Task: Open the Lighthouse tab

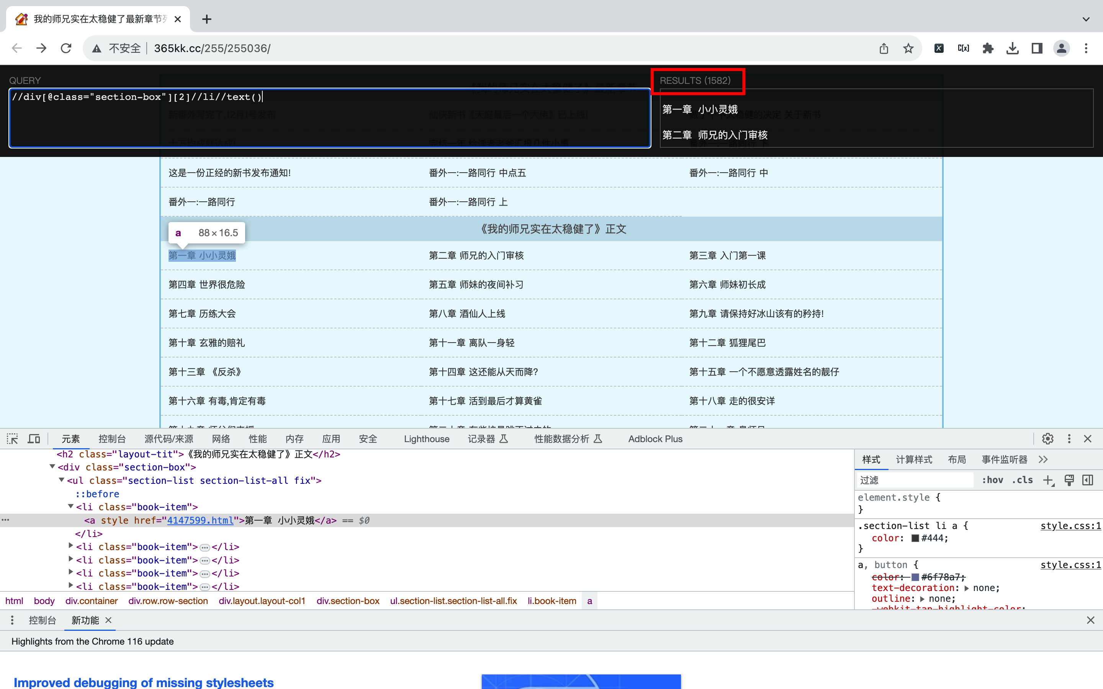Action: tap(427, 439)
